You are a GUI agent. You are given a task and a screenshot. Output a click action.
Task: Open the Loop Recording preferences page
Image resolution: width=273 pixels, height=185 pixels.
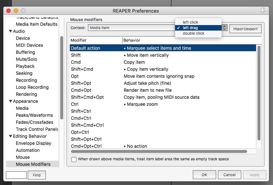[32, 87]
